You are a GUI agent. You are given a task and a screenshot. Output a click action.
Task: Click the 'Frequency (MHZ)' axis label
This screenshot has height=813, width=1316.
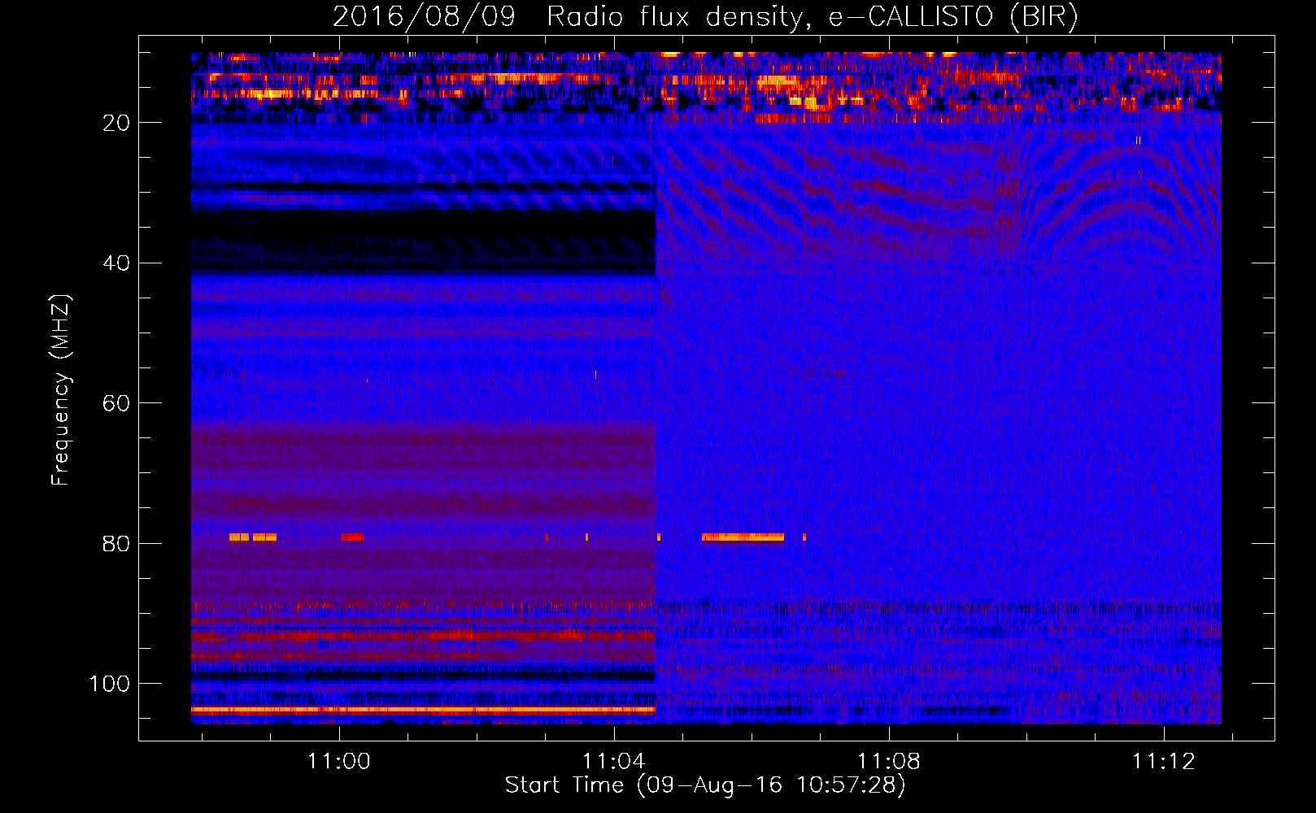pos(61,389)
